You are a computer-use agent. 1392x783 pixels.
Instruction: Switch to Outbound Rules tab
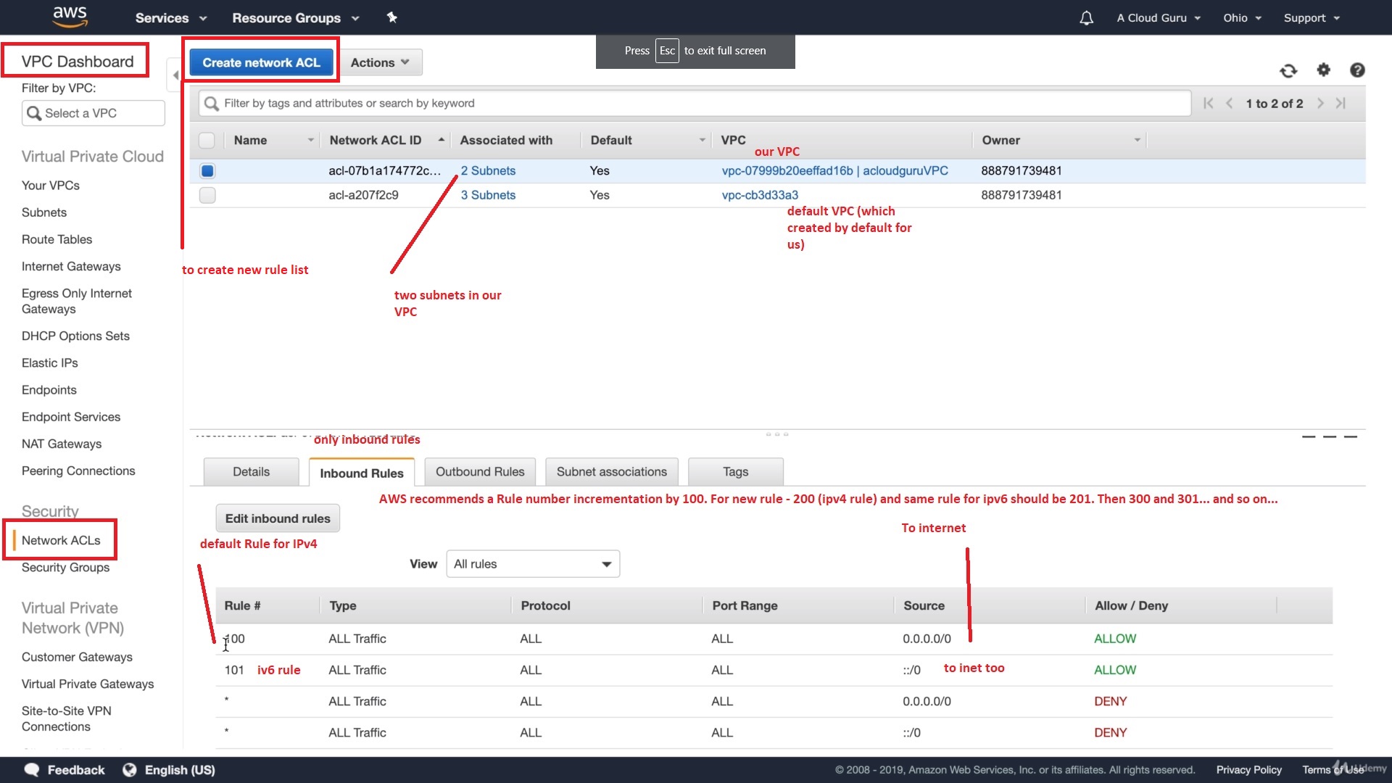click(x=479, y=472)
